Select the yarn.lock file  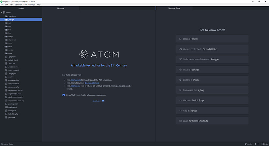coord(12,118)
